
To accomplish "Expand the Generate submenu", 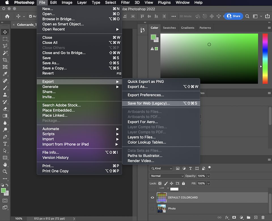I will [79, 87].
